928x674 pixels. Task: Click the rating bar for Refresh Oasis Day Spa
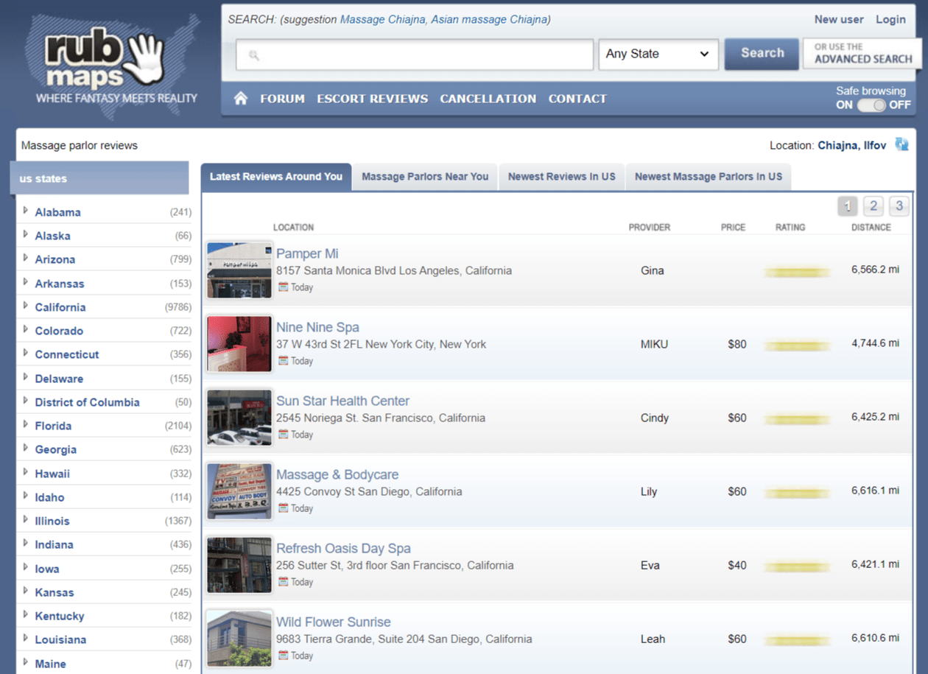tap(798, 567)
